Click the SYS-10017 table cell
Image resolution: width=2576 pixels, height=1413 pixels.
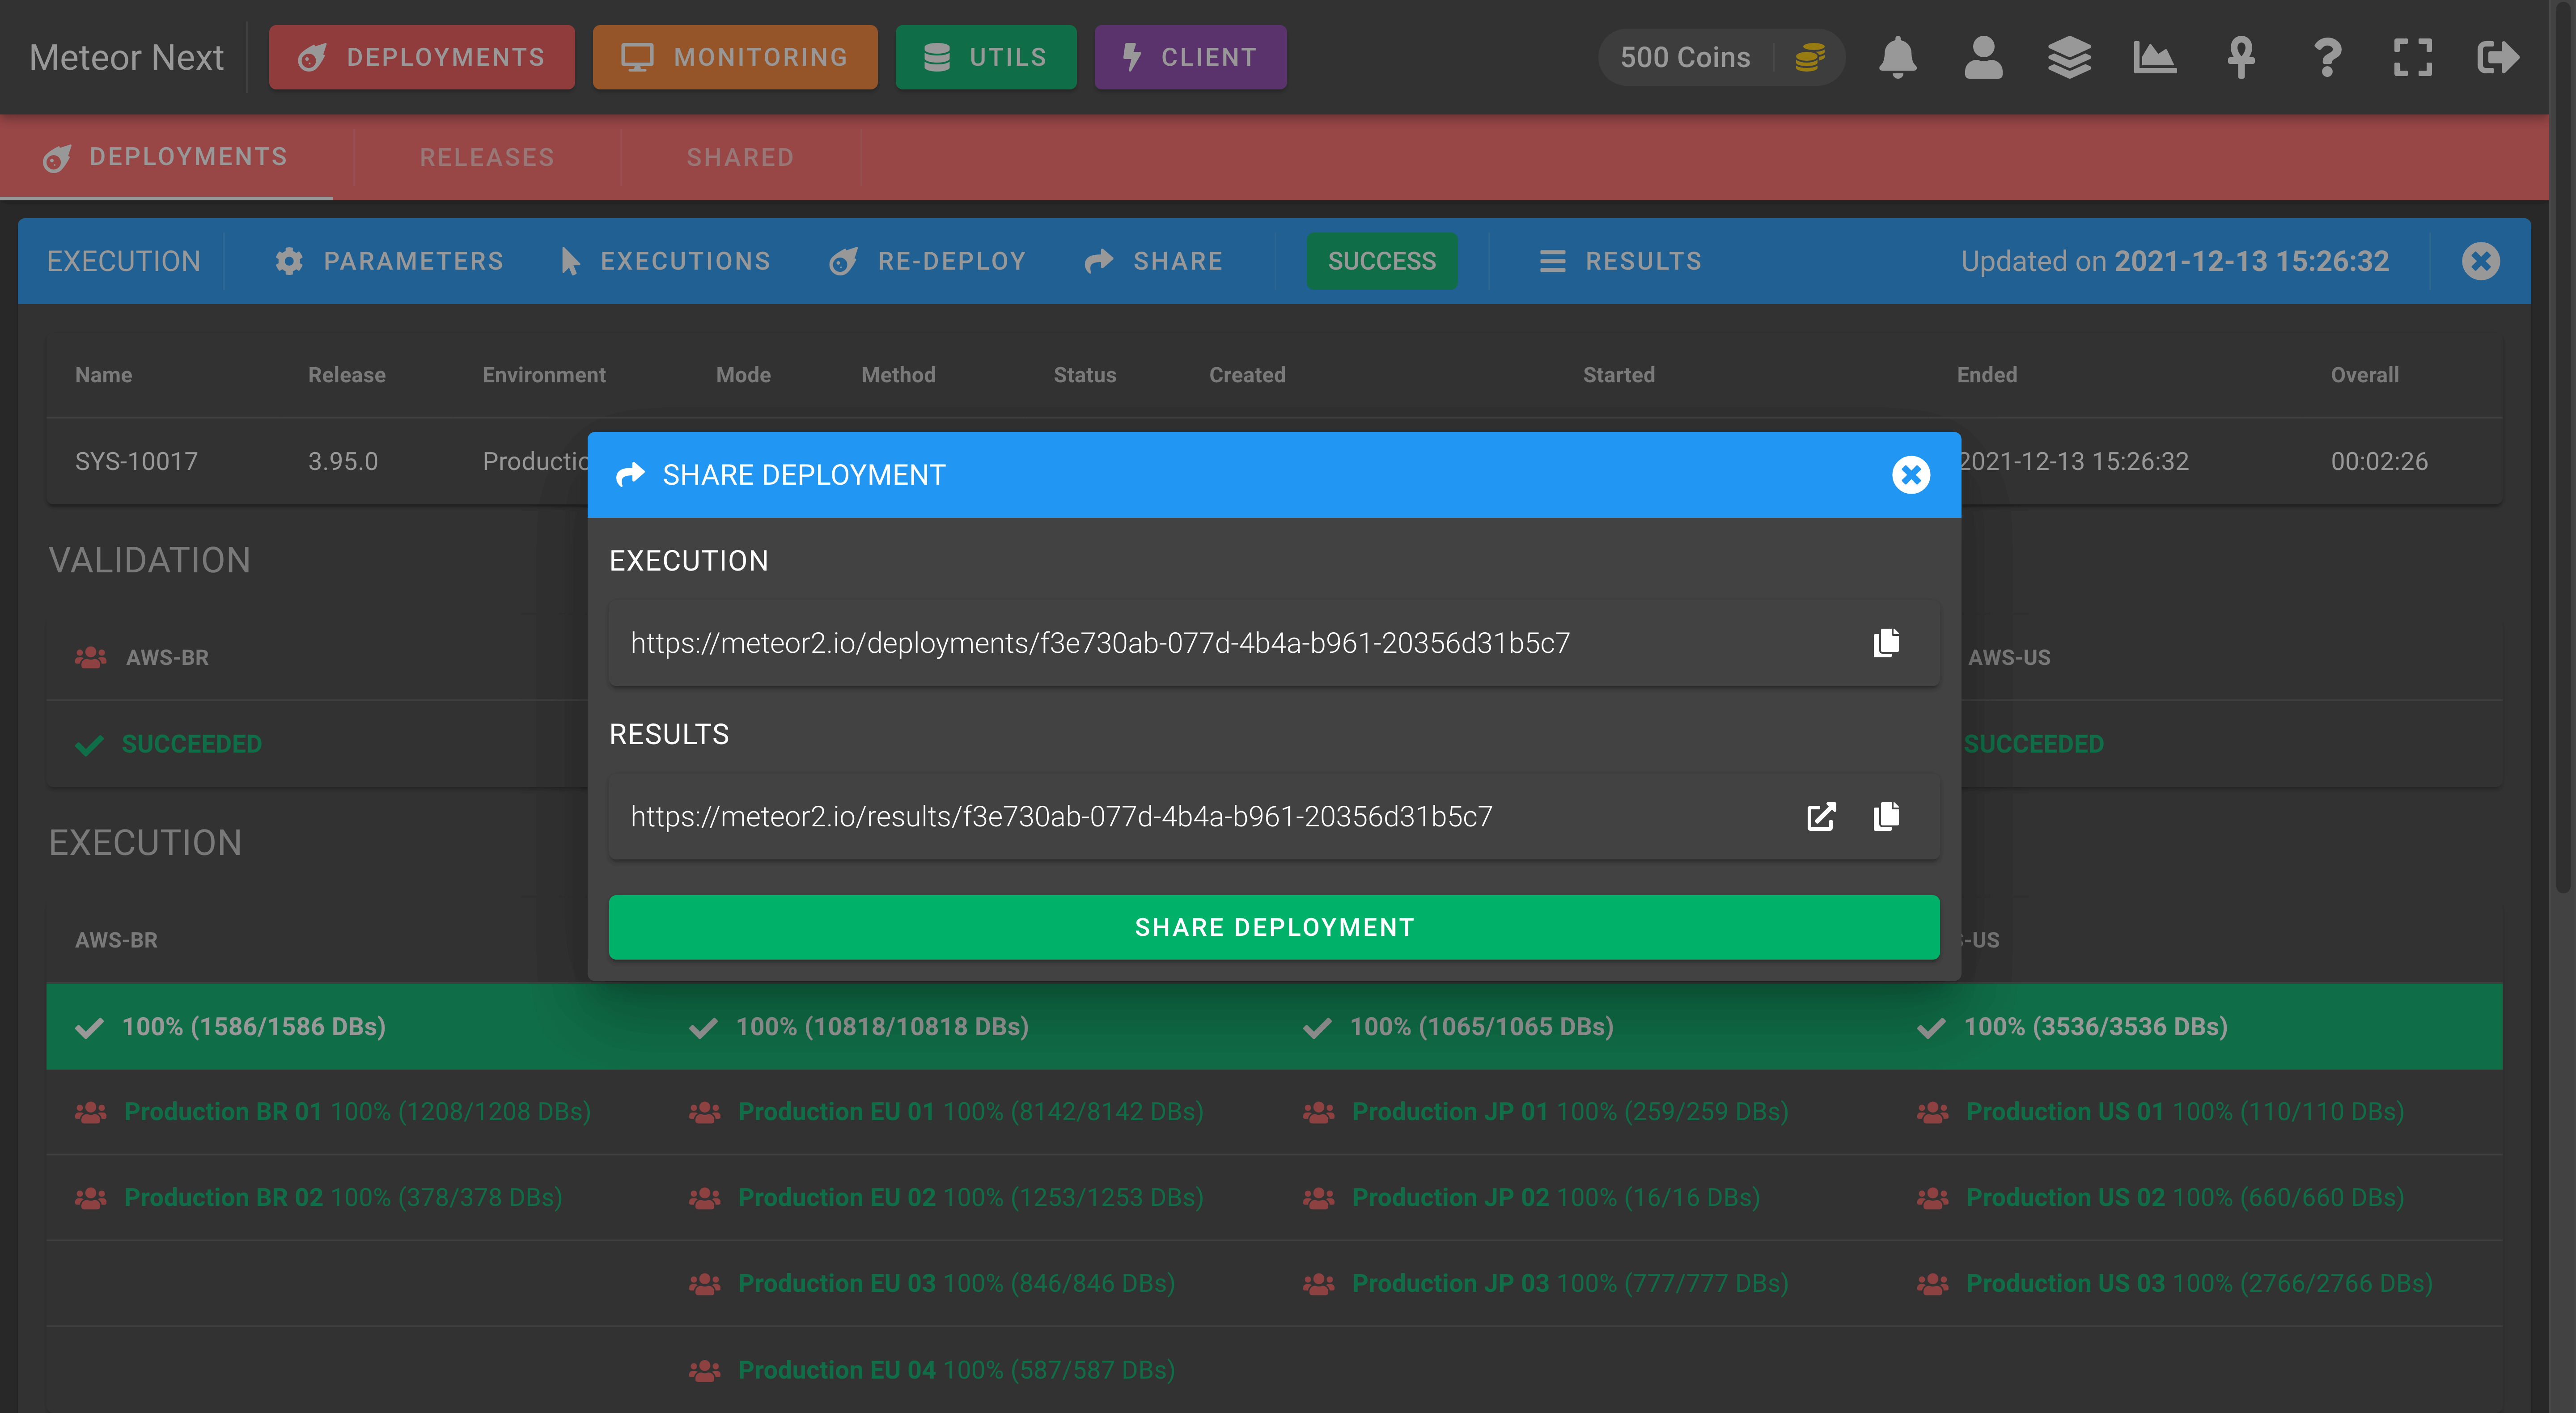click(x=137, y=461)
